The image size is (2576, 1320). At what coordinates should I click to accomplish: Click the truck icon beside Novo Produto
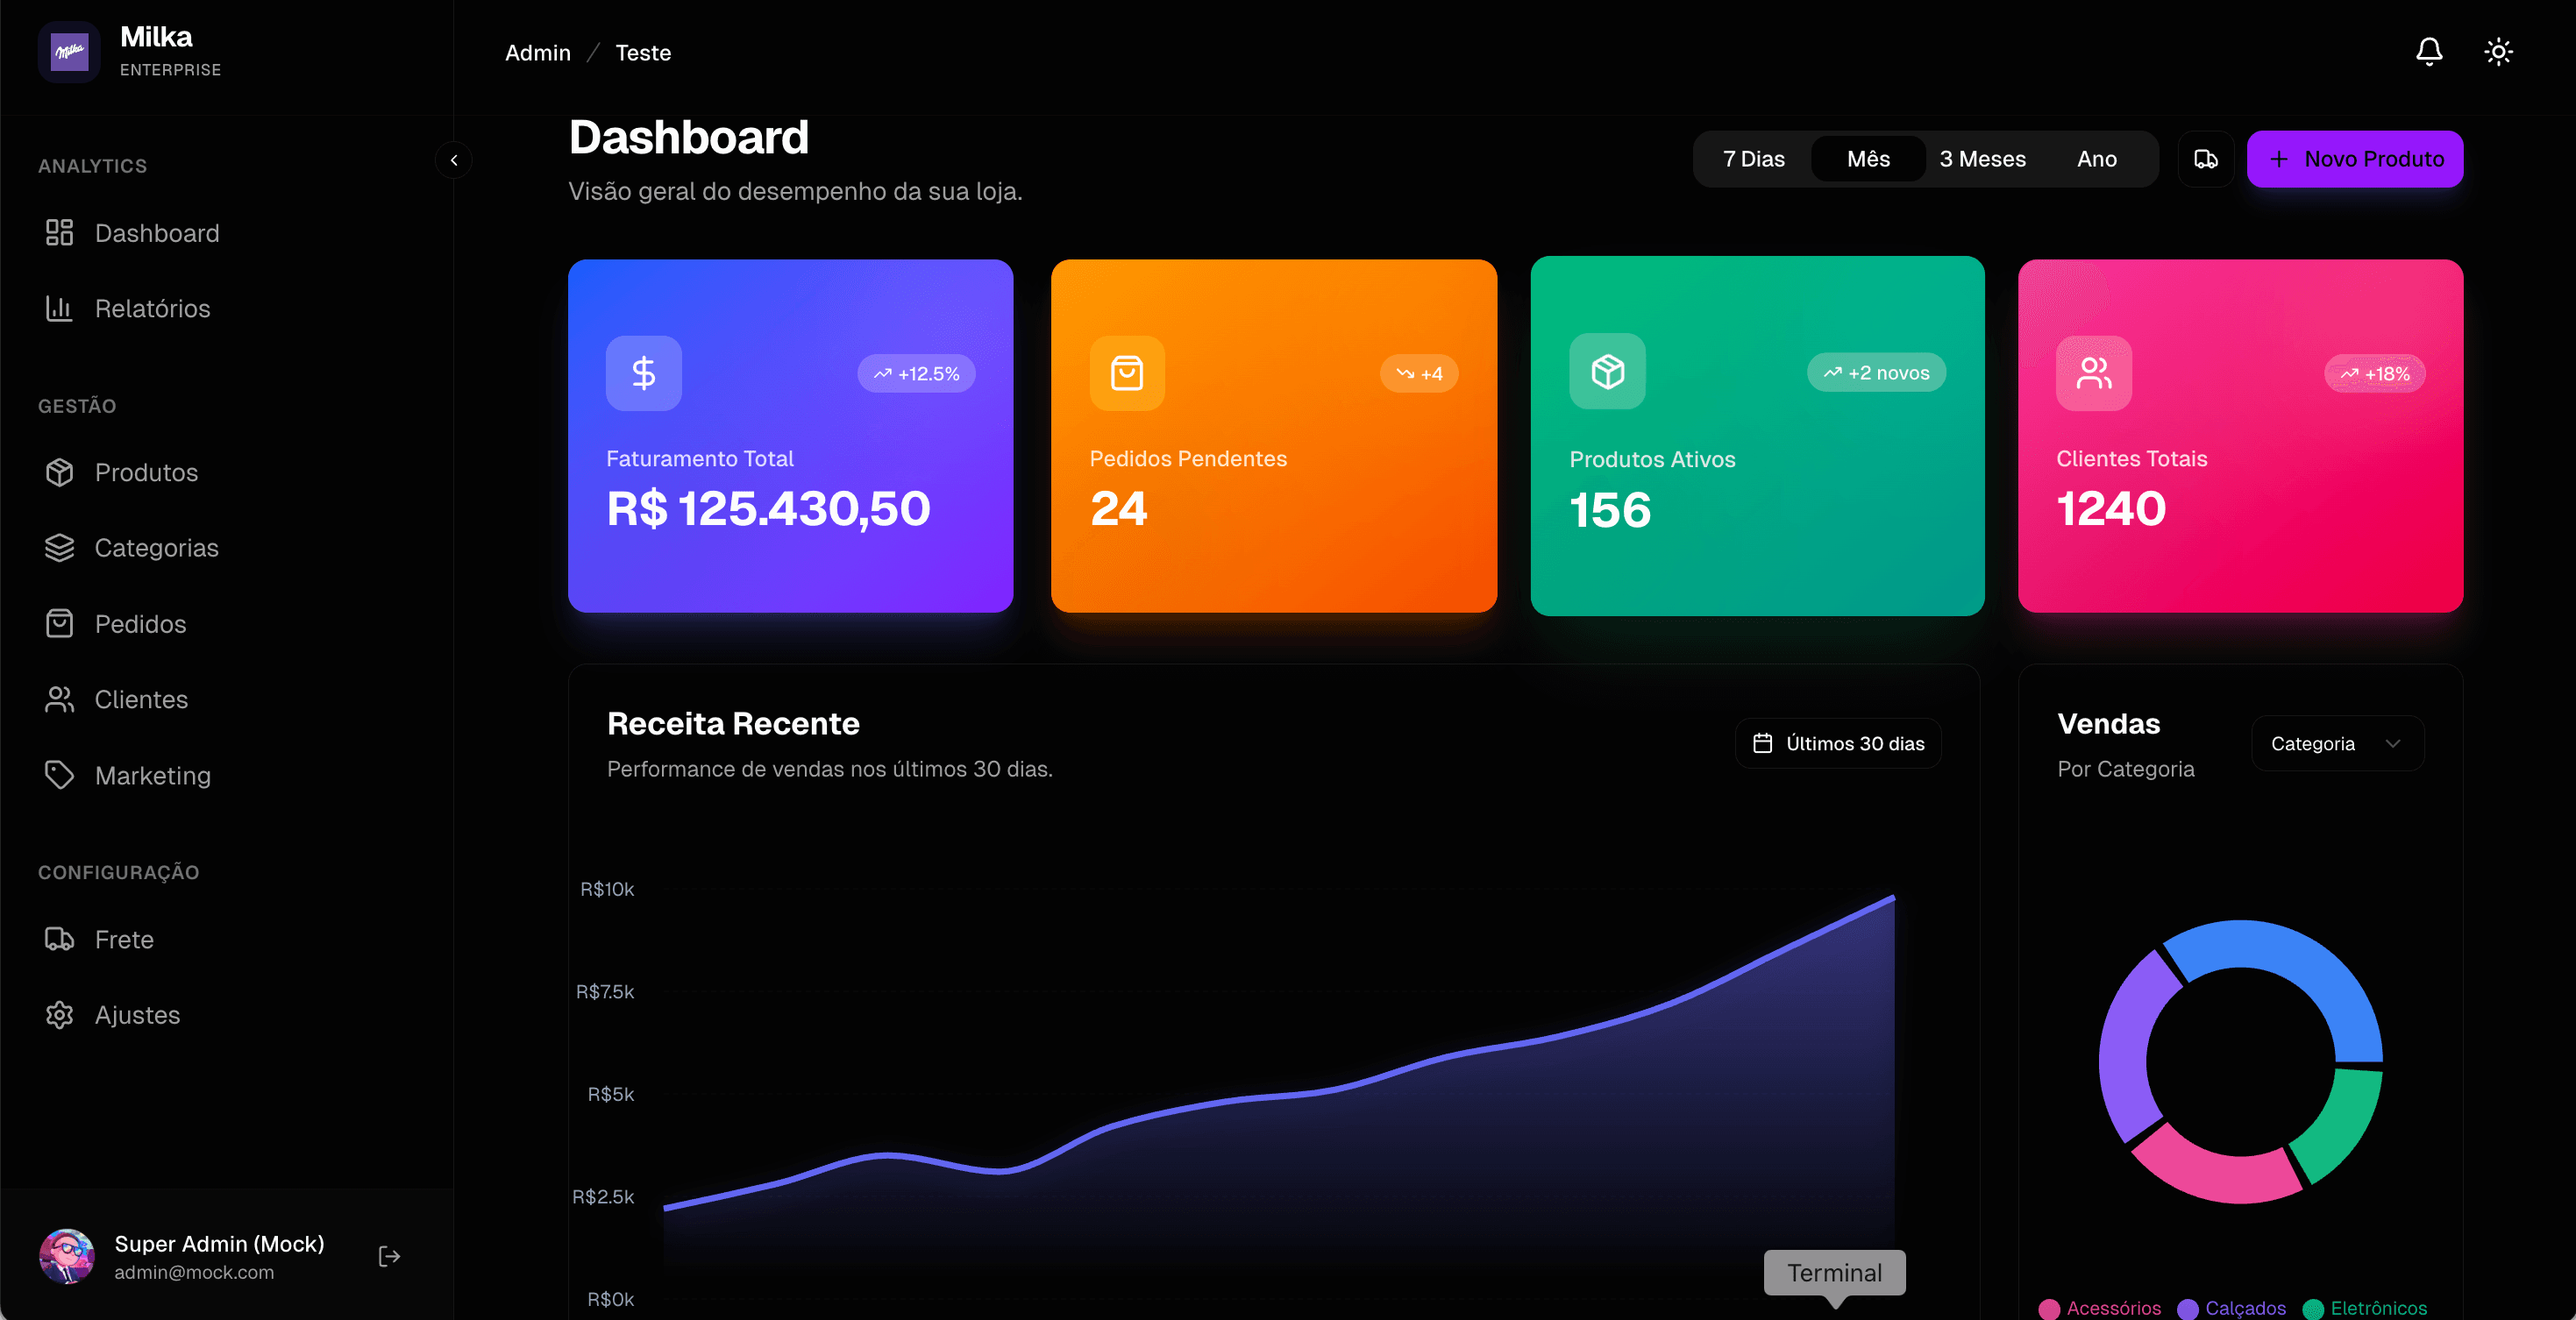2206,158
